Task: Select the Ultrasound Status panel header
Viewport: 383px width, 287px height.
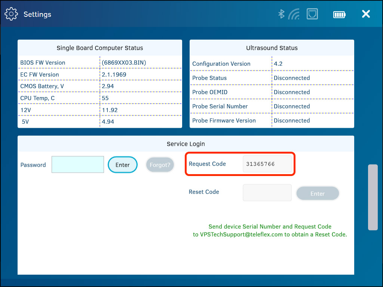Action: [x=272, y=48]
